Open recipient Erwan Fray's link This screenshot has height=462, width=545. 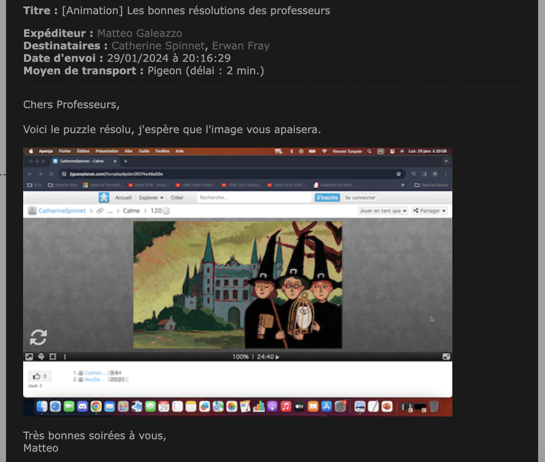click(x=241, y=46)
